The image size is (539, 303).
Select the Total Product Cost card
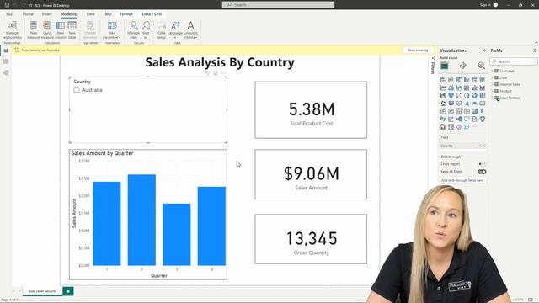click(311, 110)
